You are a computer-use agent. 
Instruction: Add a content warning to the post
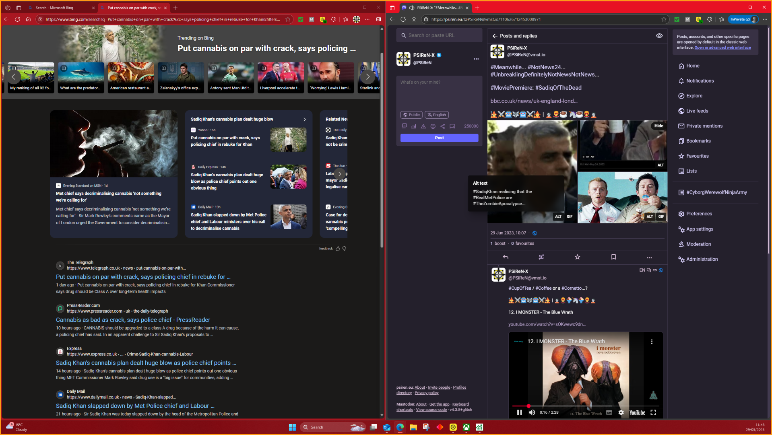coord(423,126)
